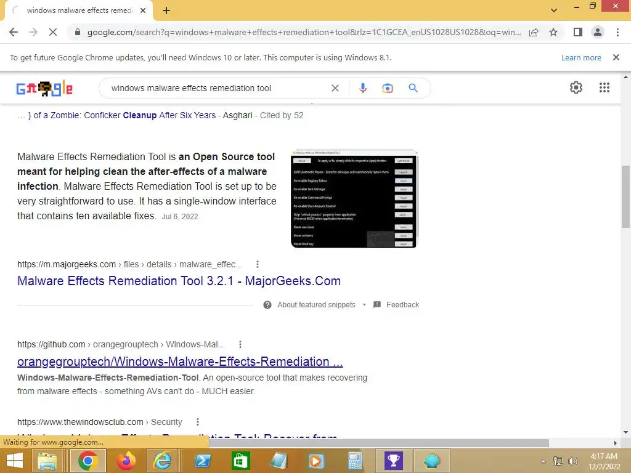The width and height of the screenshot is (631, 473).
Task: Close the windows malware effects tab
Action: coord(143,10)
